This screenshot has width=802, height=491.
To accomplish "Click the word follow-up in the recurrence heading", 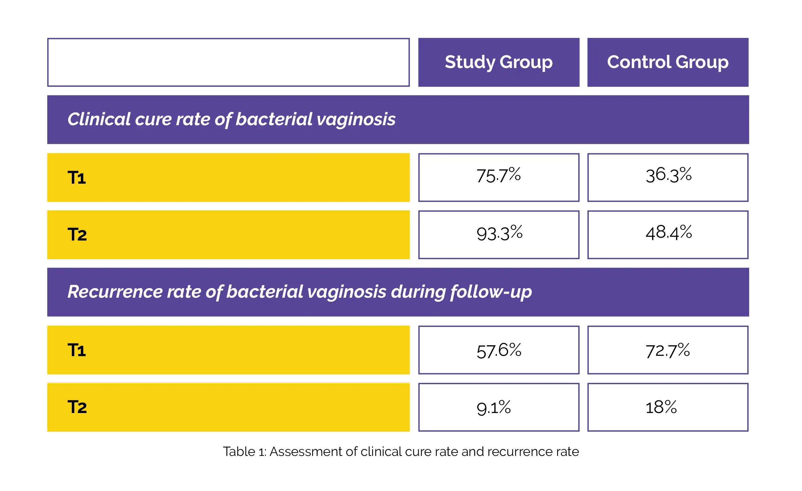I will (x=491, y=292).
